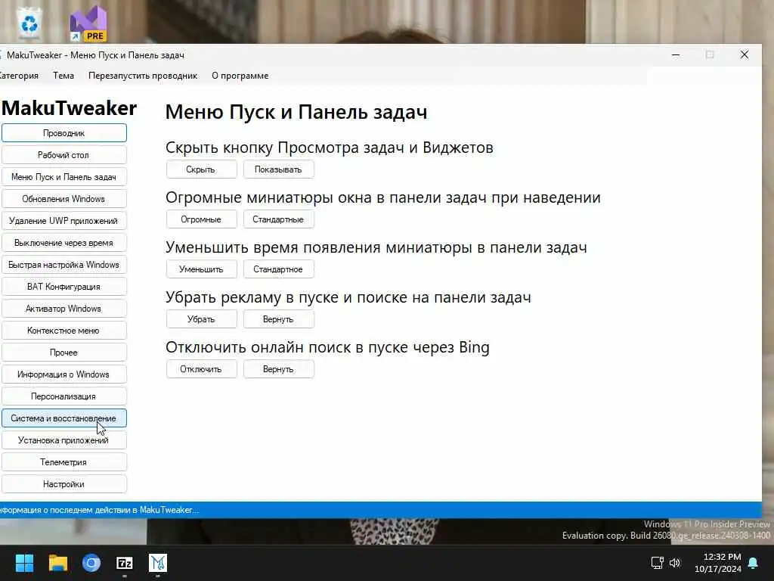Click Перезапустить проводник in the menu bar
The width and height of the screenshot is (774, 581).
[143, 76]
